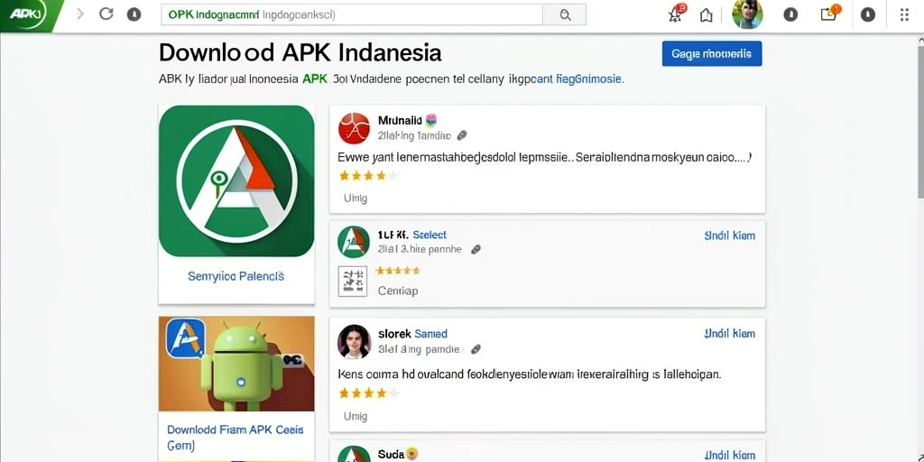Open the 'Senryiico Palencis' link
The image size is (924, 462).
pyautogui.click(x=236, y=276)
